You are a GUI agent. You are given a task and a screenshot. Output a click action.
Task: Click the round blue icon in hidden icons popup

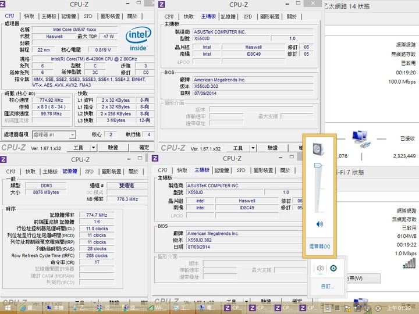tap(333, 268)
